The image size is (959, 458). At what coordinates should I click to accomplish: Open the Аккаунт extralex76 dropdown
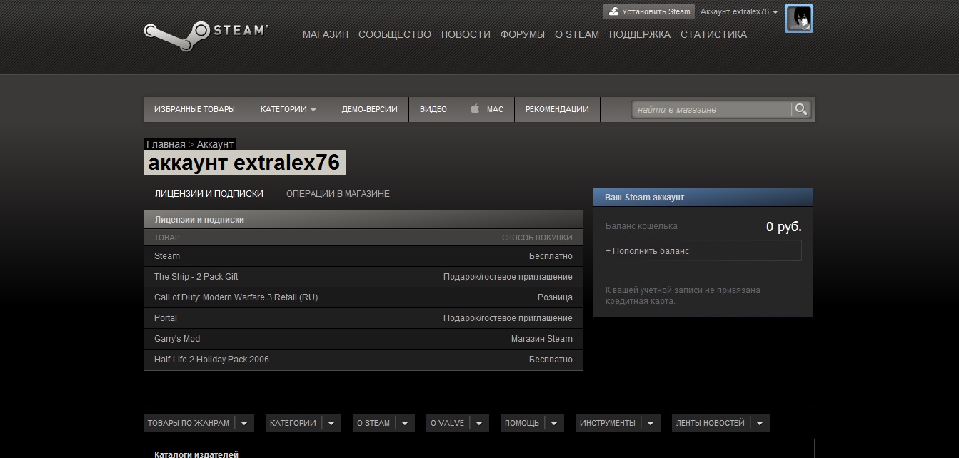coord(739,11)
